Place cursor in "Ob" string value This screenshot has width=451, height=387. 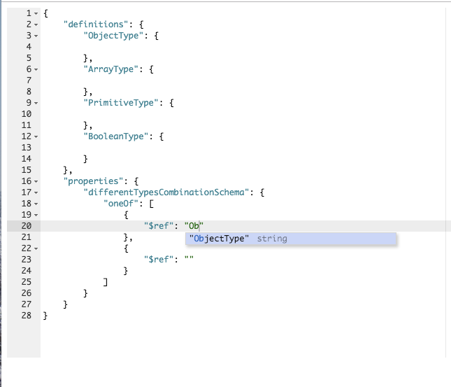[x=194, y=226]
